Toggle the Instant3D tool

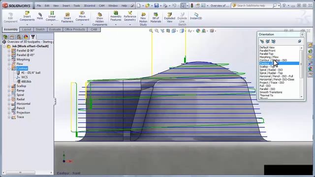coord(196,16)
